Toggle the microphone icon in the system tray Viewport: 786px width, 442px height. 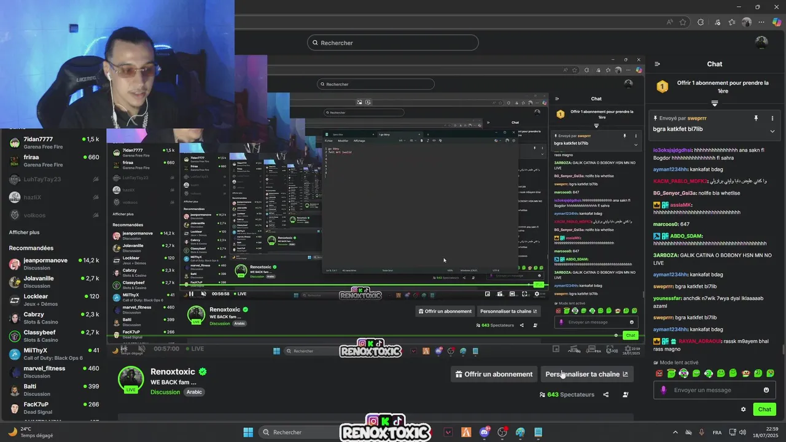702,432
